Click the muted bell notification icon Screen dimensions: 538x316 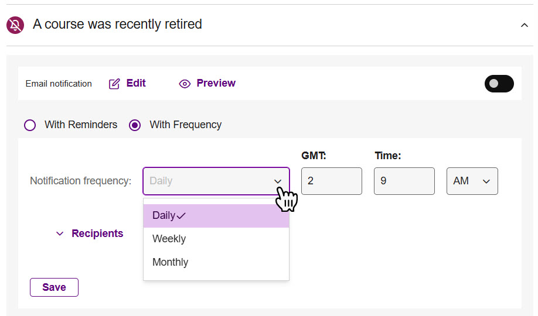pos(15,25)
